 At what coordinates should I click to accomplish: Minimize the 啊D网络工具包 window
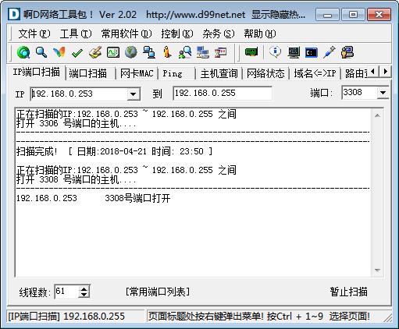(x=327, y=15)
